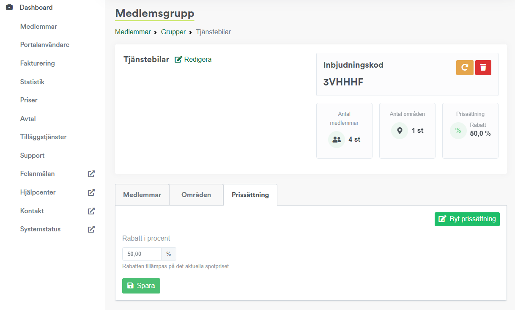Click the orange regenerate invitation code icon
515x310 pixels.
pos(465,68)
